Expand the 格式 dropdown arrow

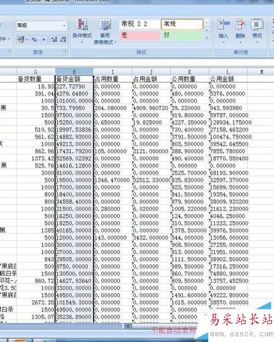click(257, 42)
